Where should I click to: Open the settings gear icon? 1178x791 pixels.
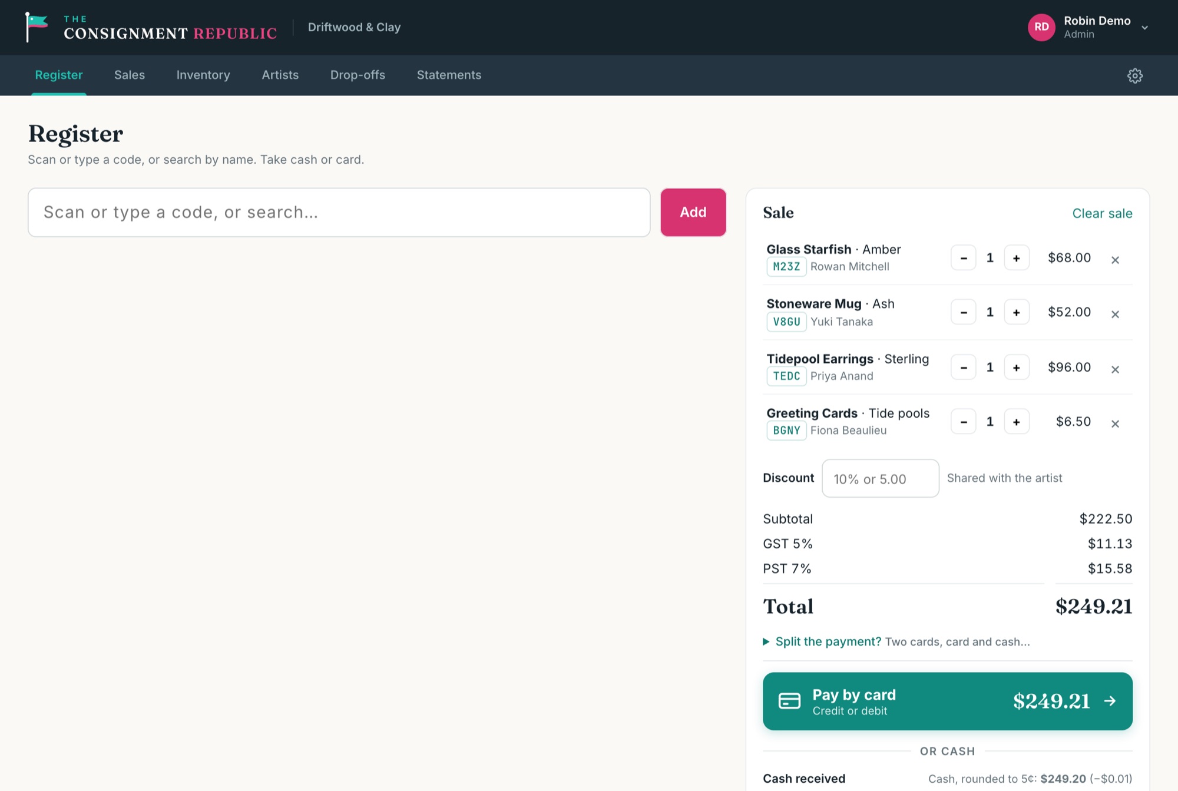tap(1134, 75)
